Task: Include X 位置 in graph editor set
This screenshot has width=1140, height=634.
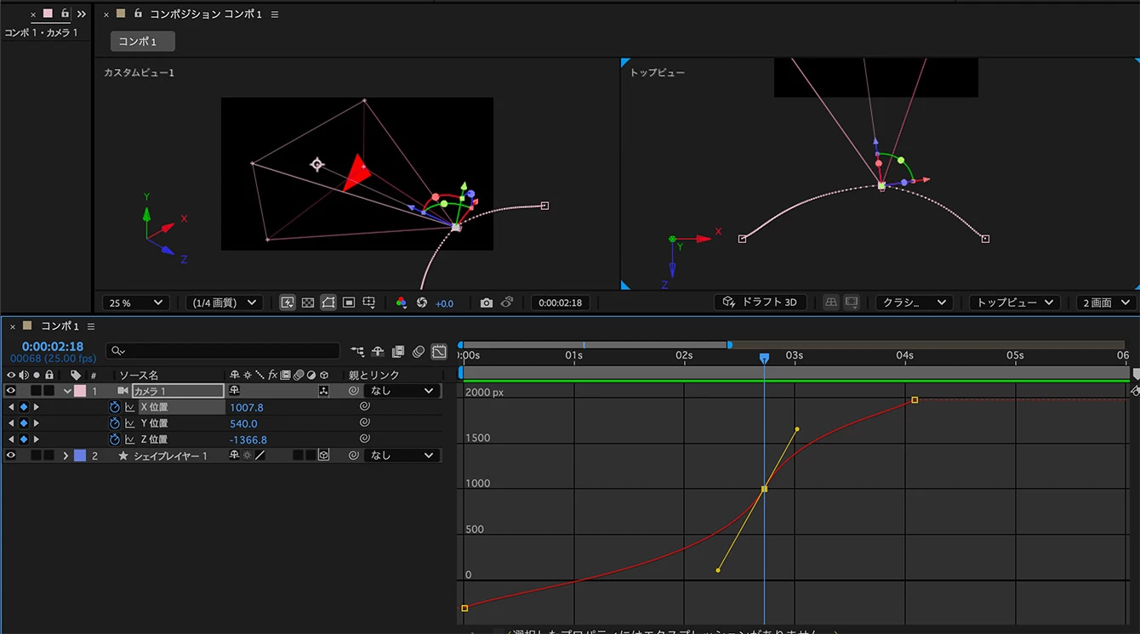Action: coord(130,407)
